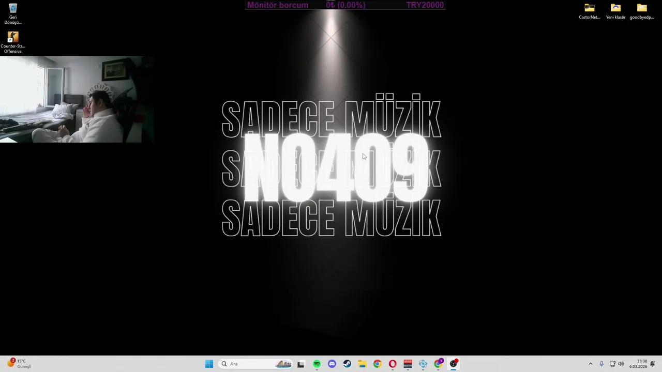Click the webcam overlay thumbnail
The image size is (662, 372).
pos(77,99)
